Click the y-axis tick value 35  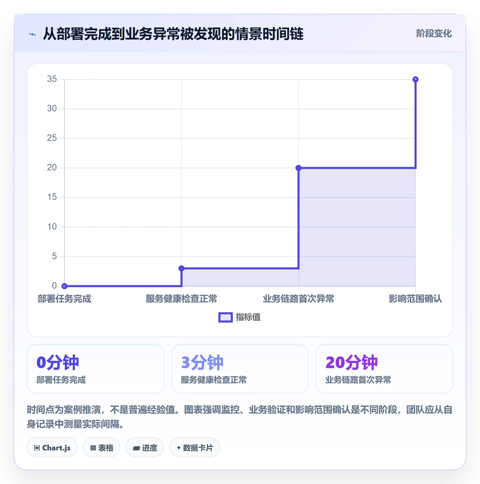[52, 79]
